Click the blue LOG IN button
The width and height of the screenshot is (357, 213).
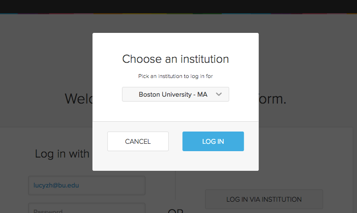pos(213,141)
